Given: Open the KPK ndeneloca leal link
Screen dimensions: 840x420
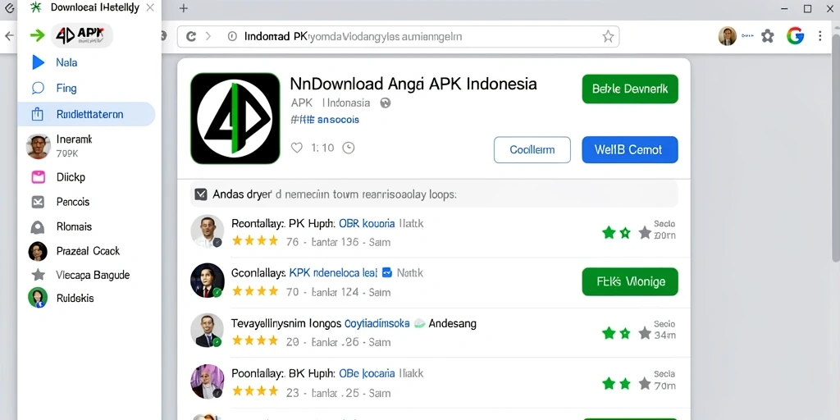Looking at the screenshot, I should pos(333,272).
